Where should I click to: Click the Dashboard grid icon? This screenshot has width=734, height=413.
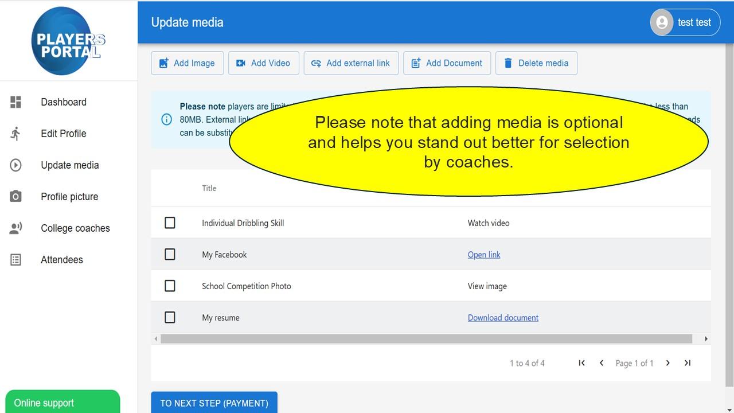click(x=16, y=102)
